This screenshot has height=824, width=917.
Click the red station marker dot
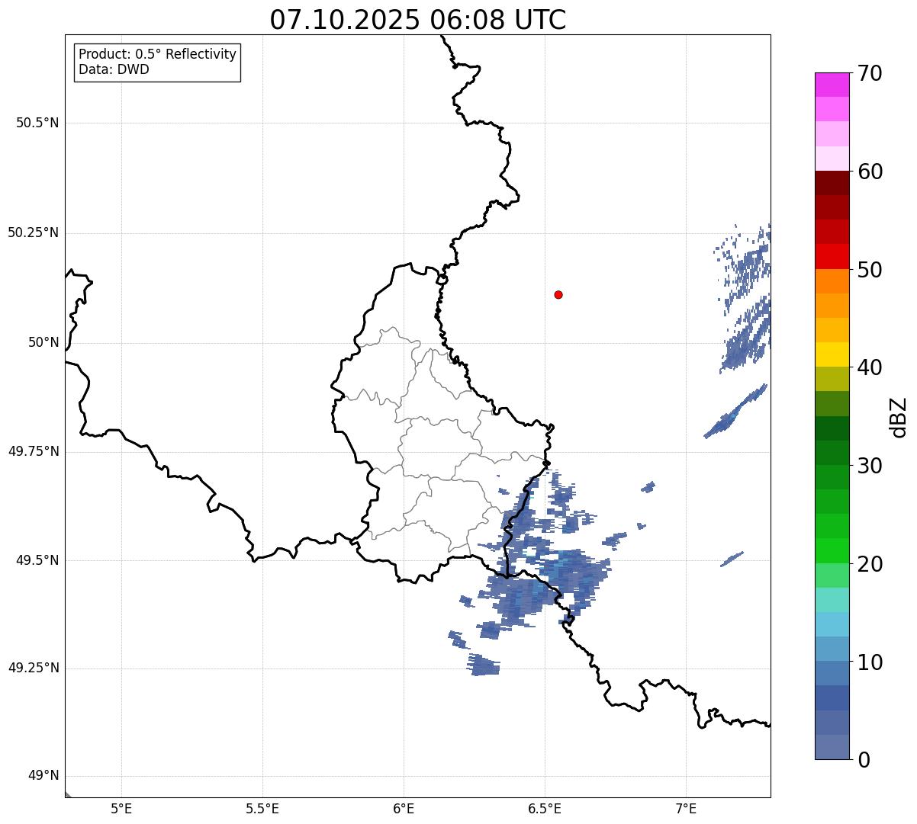pyautogui.click(x=558, y=294)
